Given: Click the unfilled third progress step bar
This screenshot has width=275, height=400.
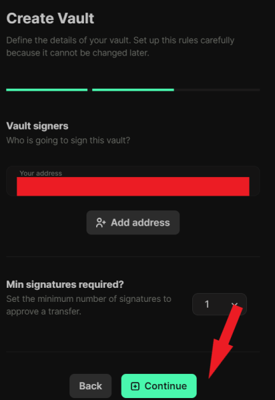Looking at the screenshot, I should pyautogui.click(x=217, y=89).
